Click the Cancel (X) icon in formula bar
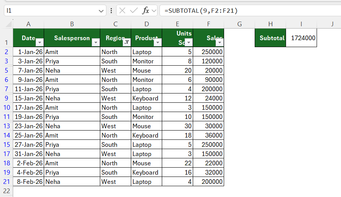The image size is (341, 197). point(122,10)
